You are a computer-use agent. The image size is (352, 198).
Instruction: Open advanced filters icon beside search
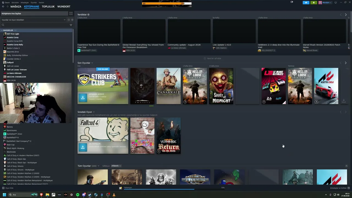pyautogui.click(x=71, y=25)
